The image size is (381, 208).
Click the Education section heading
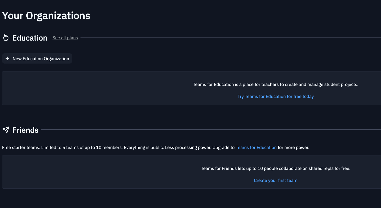tap(30, 38)
